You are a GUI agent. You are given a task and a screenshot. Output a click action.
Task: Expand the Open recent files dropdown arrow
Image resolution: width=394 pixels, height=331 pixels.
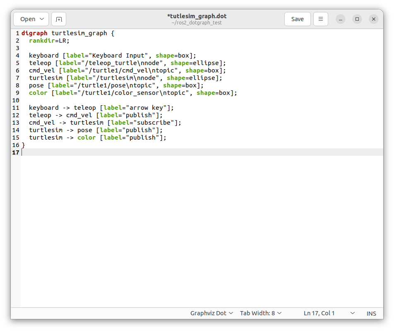(x=42, y=19)
